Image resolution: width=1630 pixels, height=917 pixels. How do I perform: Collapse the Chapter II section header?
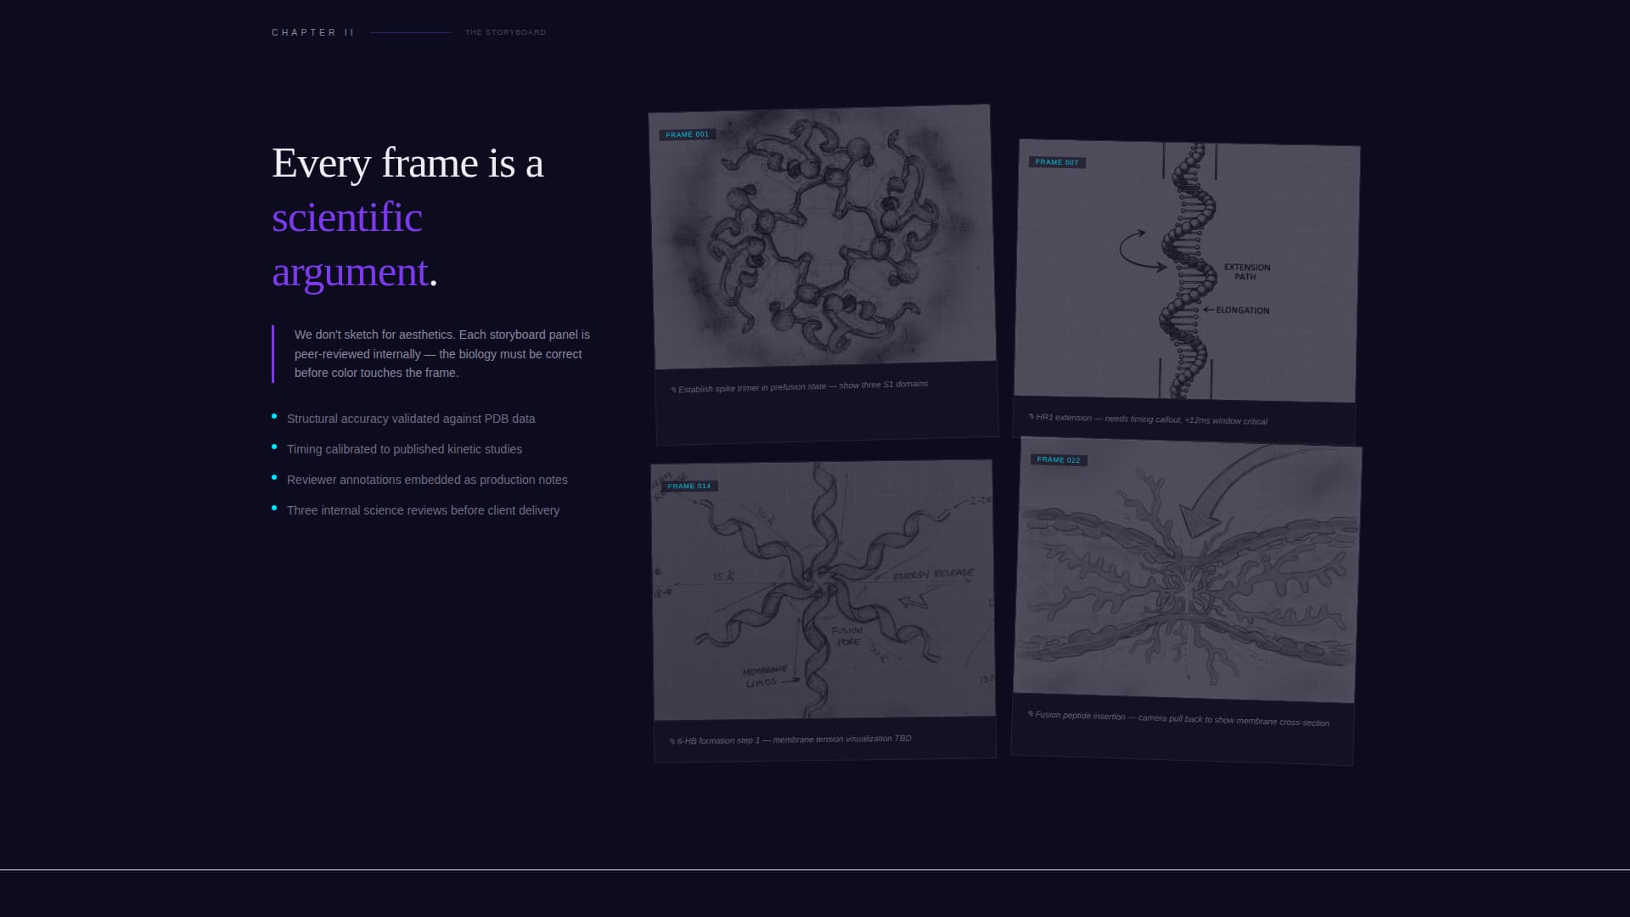click(312, 32)
